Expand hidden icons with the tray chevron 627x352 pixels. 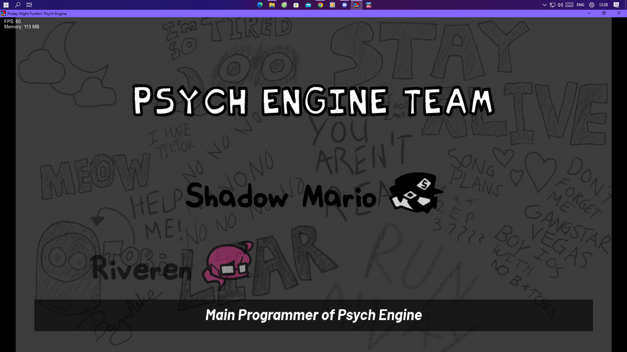(545, 5)
